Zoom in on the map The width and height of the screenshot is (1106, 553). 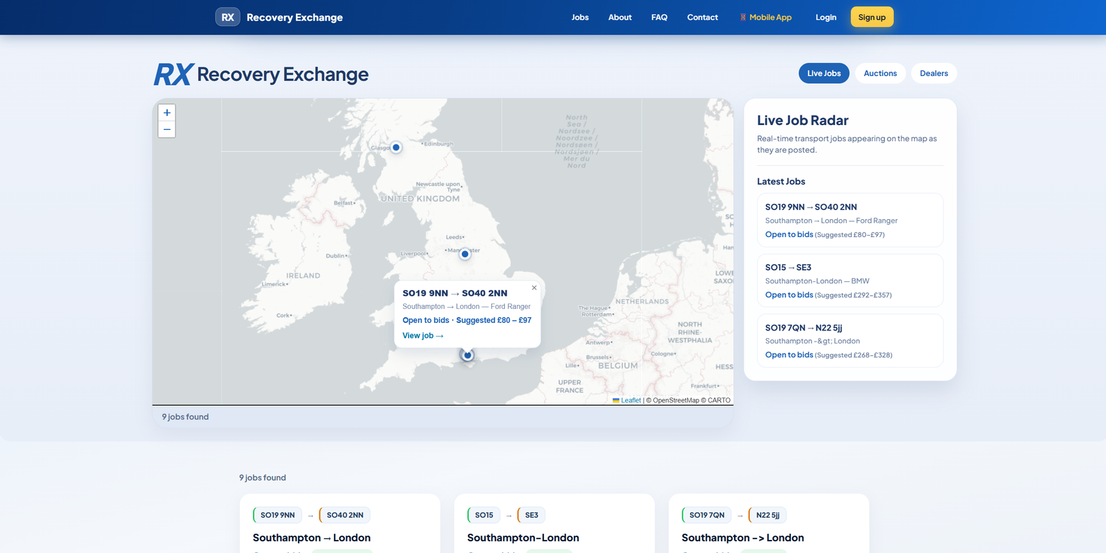point(167,113)
